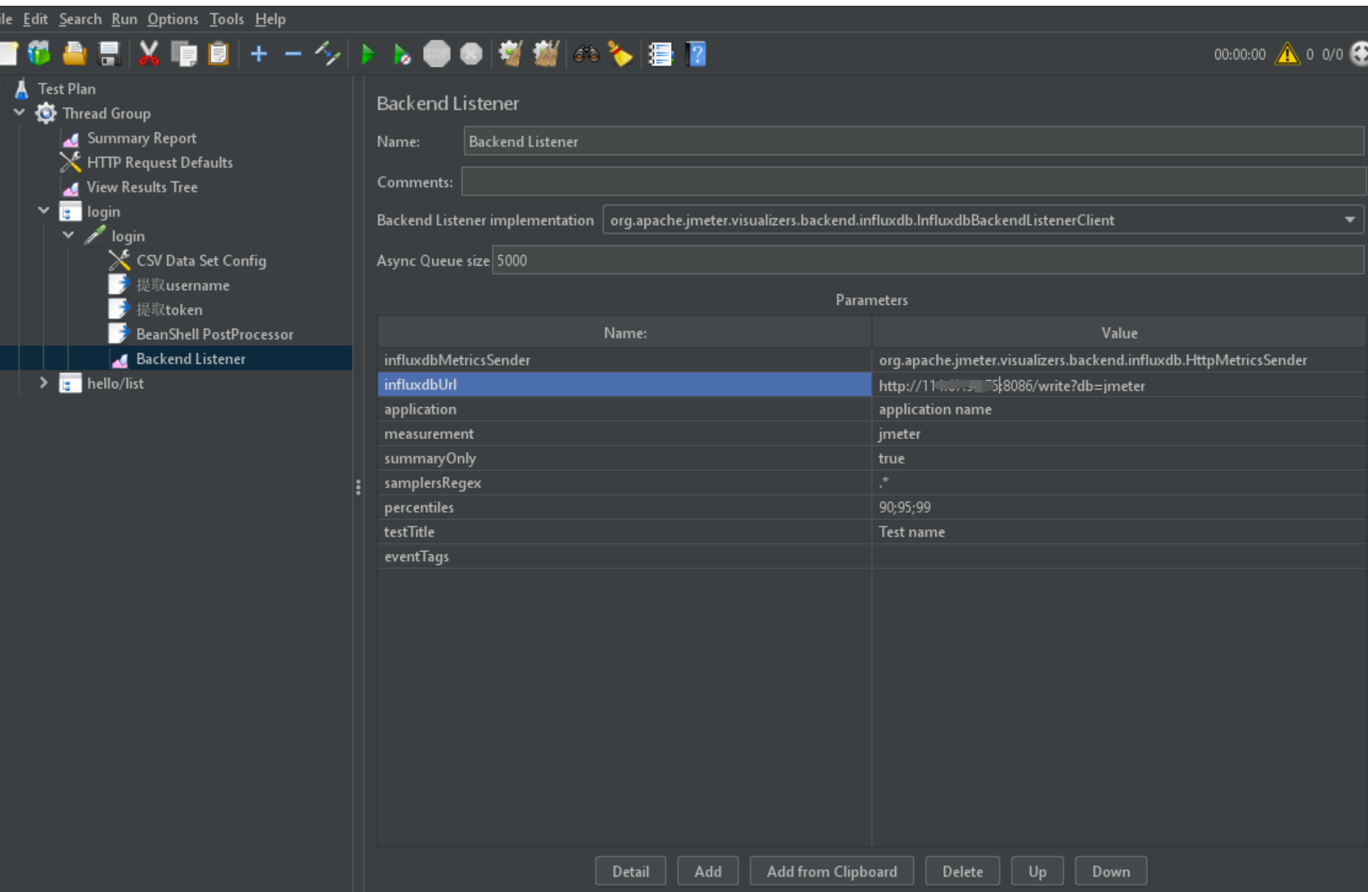Cut selection with the scissors icon

point(149,54)
